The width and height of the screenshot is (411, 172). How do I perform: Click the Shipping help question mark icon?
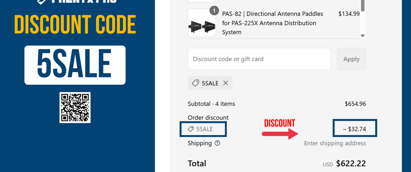(217, 143)
